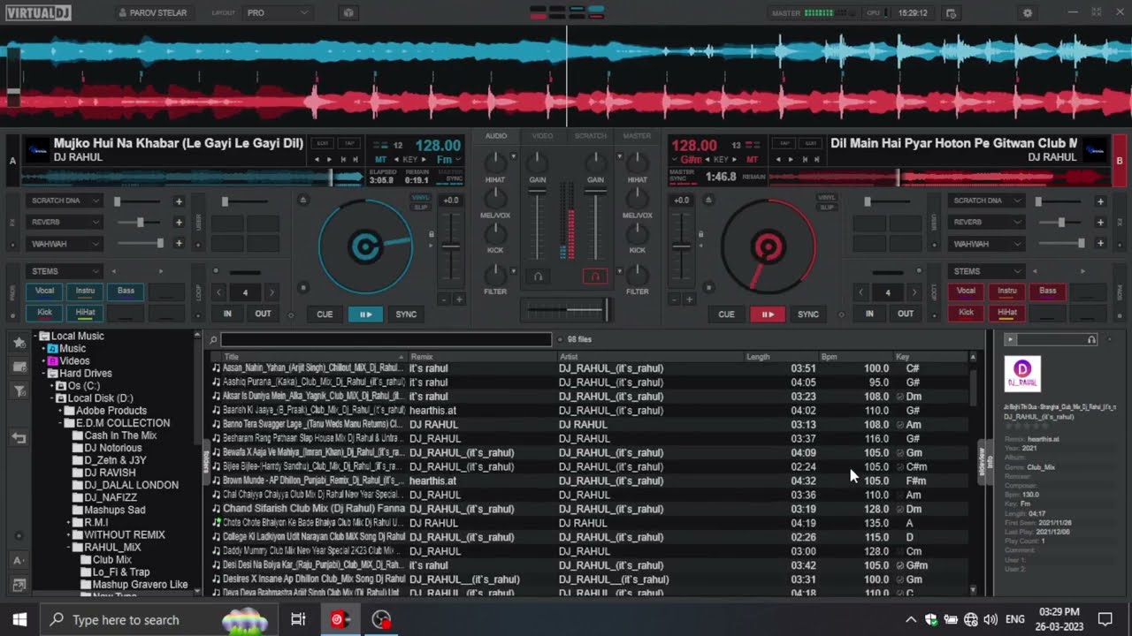
Task: Click deck A REVERB effect amount slider
Action: point(141,223)
